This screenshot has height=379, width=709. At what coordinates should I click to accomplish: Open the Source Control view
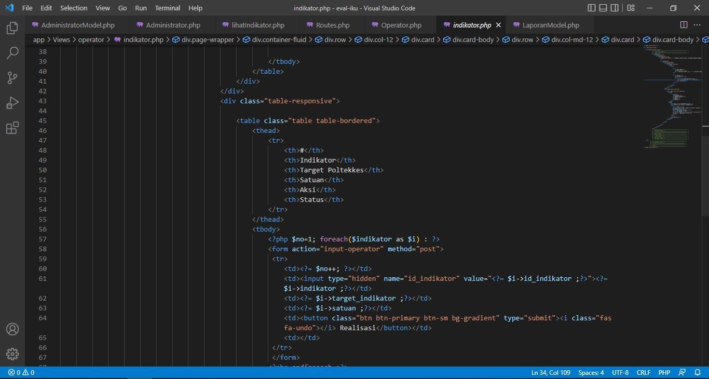[x=12, y=78]
